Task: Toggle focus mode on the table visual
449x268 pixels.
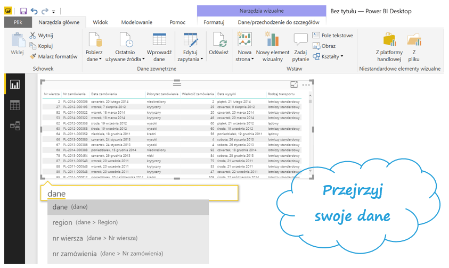Action: click(x=294, y=84)
